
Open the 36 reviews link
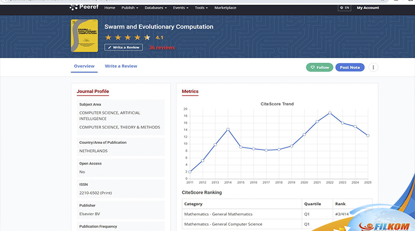(162, 47)
